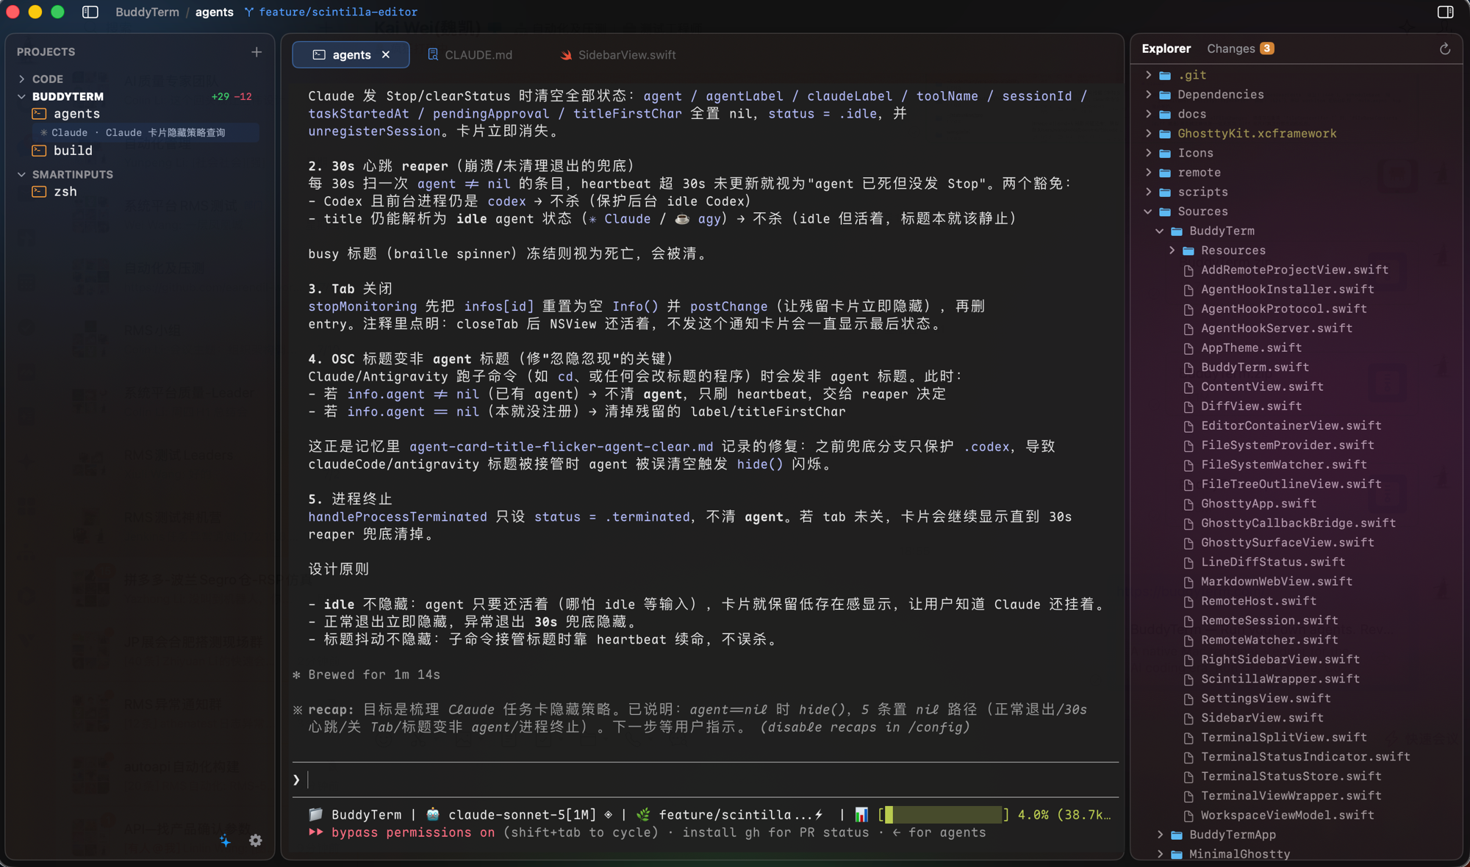1470x867 pixels.
Task: Expand the scripts folder
Action: 1148,192
